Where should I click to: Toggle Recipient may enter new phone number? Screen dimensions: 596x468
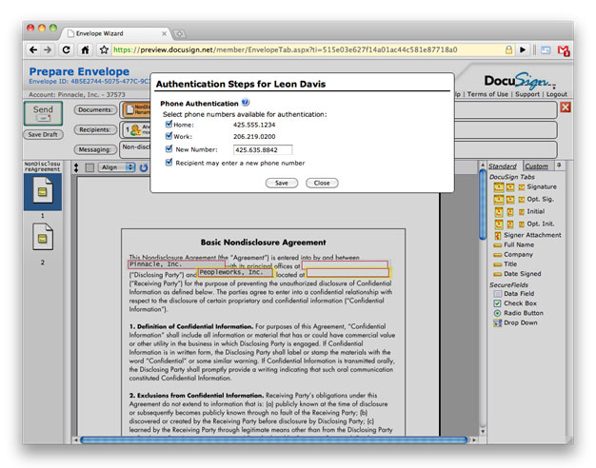click(169, 163)
